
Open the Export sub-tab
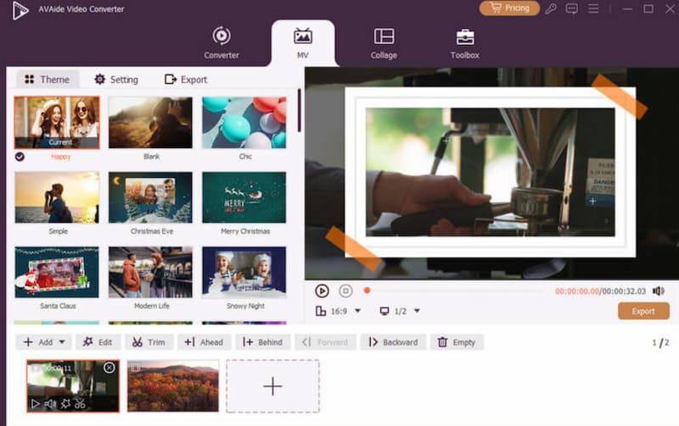(x=186, y=80)
